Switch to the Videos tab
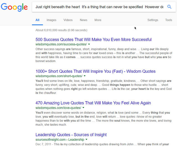 (68, 20)
